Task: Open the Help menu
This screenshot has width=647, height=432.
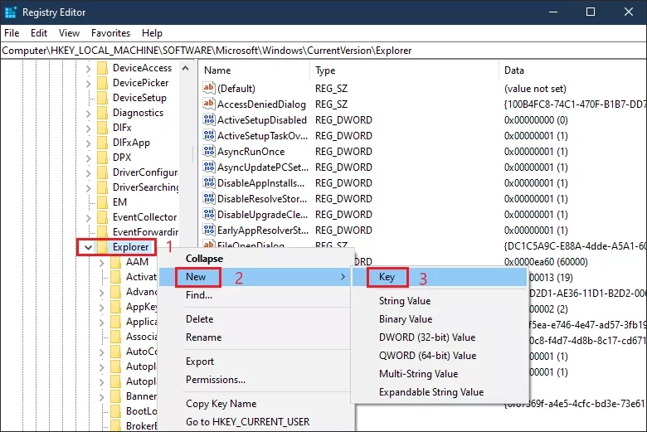Action: click(x=152, y=33)
